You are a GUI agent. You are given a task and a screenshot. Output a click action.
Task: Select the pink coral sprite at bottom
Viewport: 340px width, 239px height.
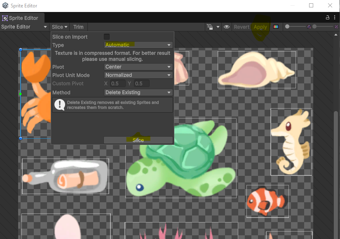tap(181, 232)
